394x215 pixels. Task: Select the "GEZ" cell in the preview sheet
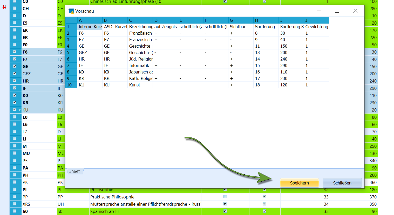click(90, 53)
